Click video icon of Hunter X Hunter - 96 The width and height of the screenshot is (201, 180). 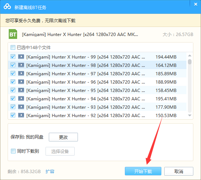(x=21, y=82)
